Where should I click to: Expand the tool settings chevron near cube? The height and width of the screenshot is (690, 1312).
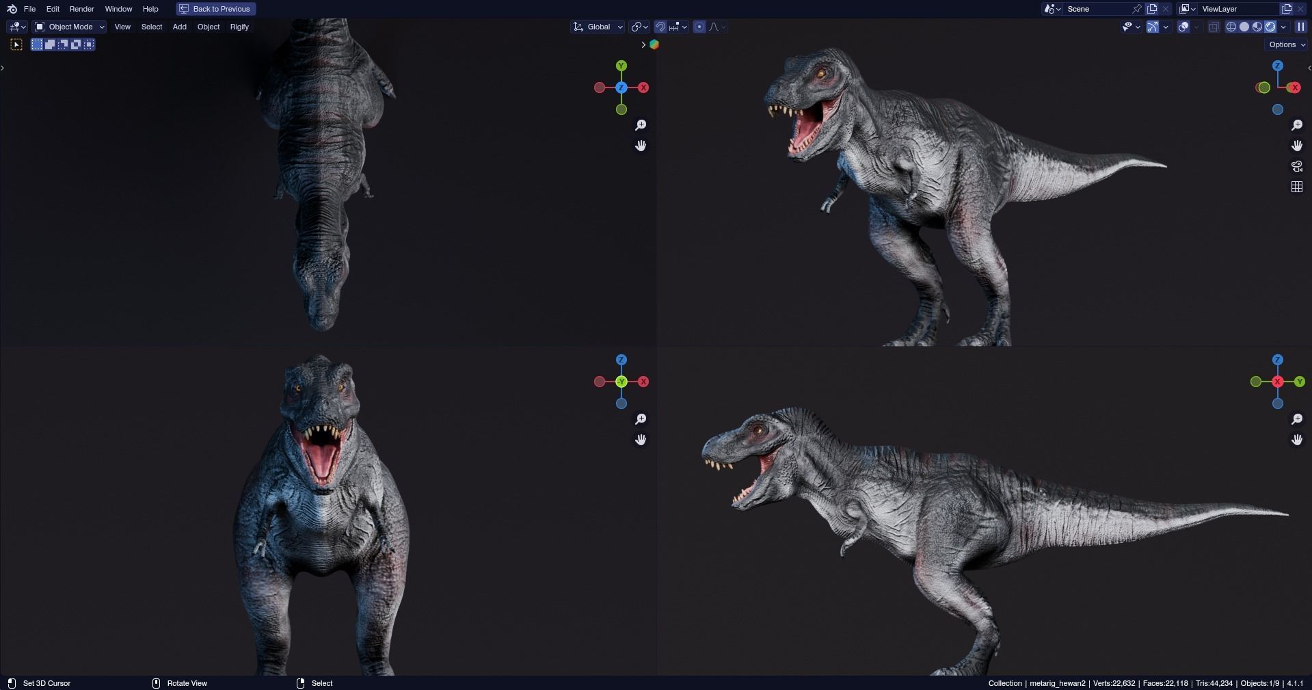[x=643, y=44]
